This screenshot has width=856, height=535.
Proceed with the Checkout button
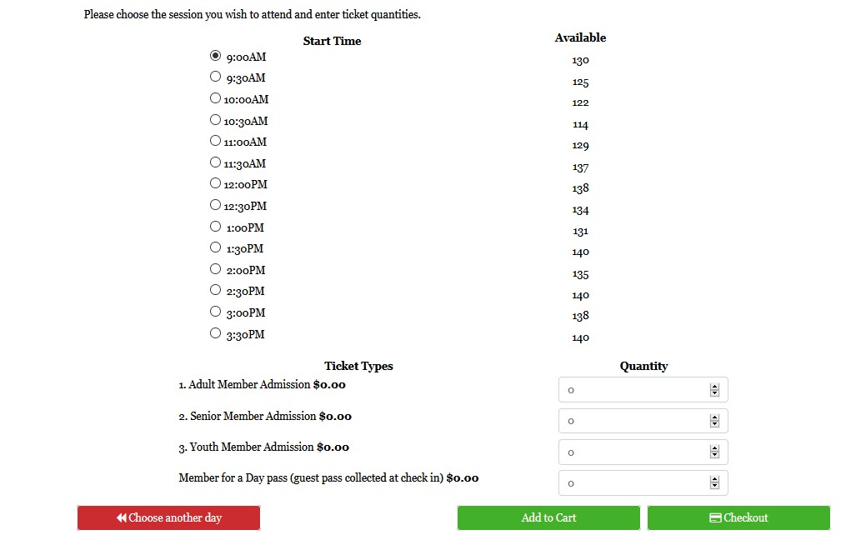tap(738, 517)
